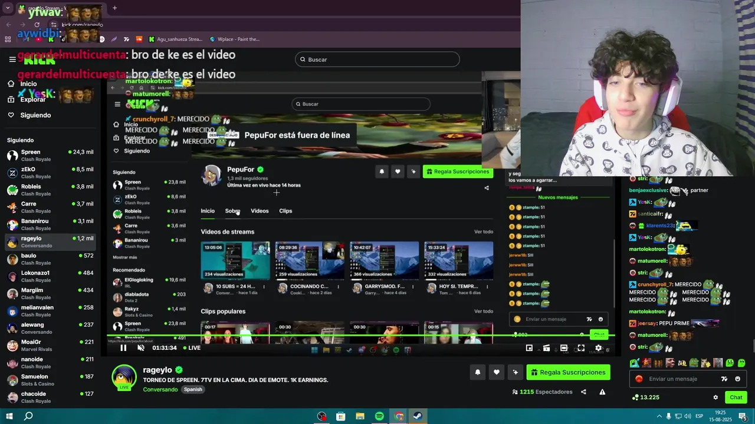
Task: Select baulo channel in sidebar
Action: pyautogui.click(x=50, y=259)
